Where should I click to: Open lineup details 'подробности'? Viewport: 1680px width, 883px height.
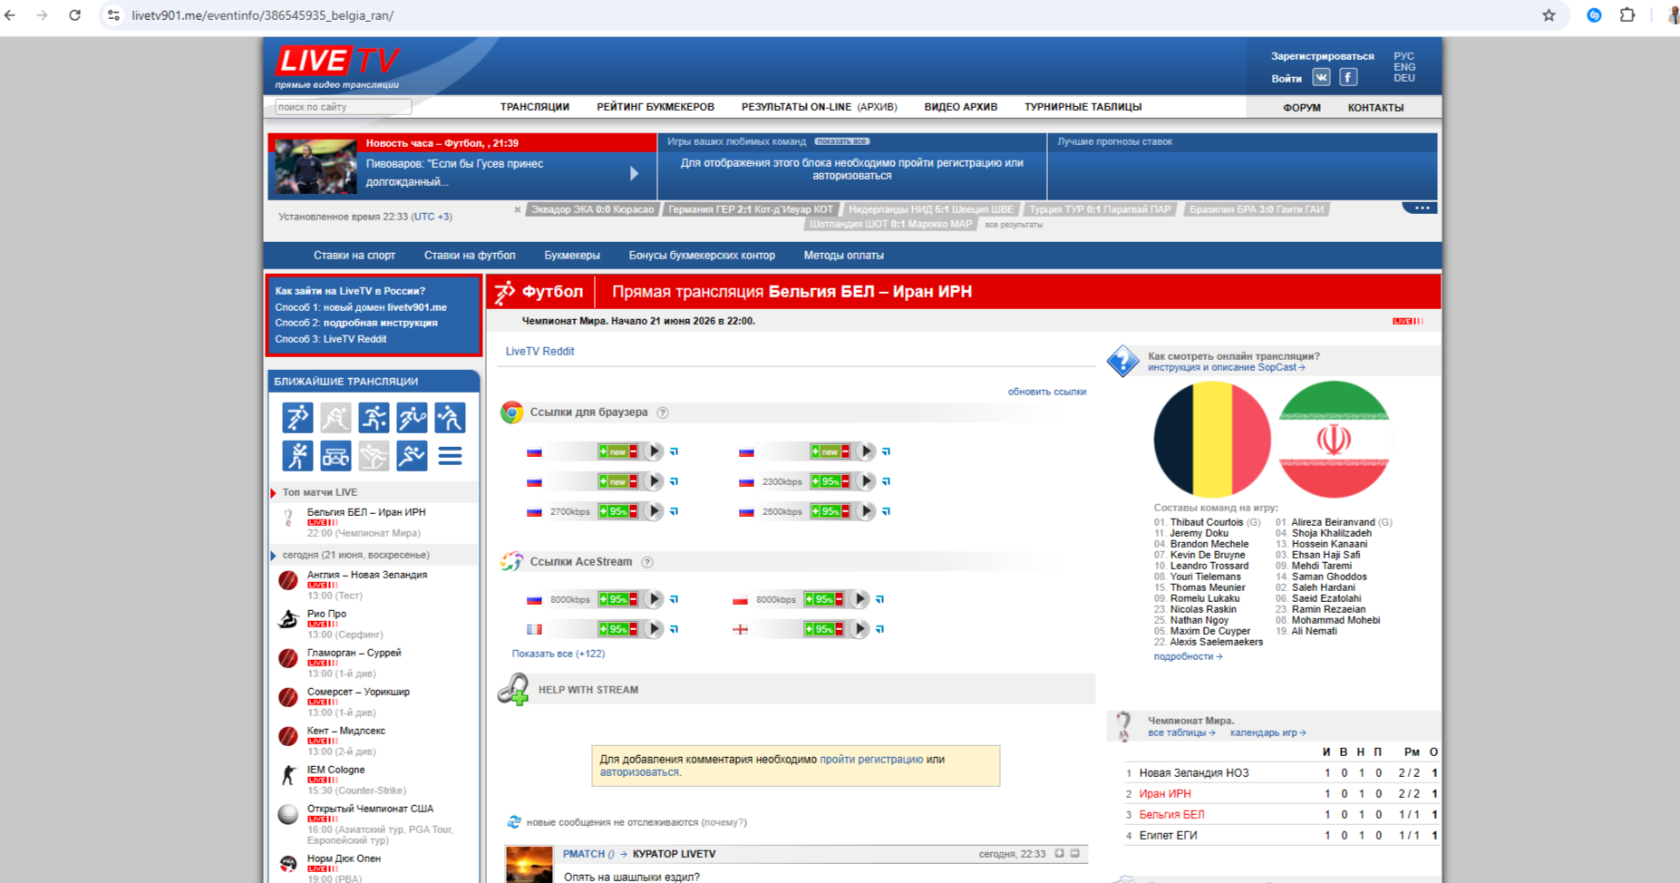point(1188,656)
